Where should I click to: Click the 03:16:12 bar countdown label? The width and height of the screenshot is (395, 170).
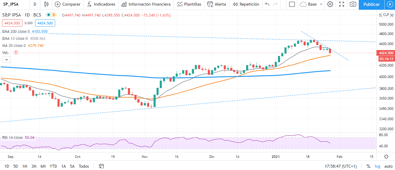(x=386, y=59)
